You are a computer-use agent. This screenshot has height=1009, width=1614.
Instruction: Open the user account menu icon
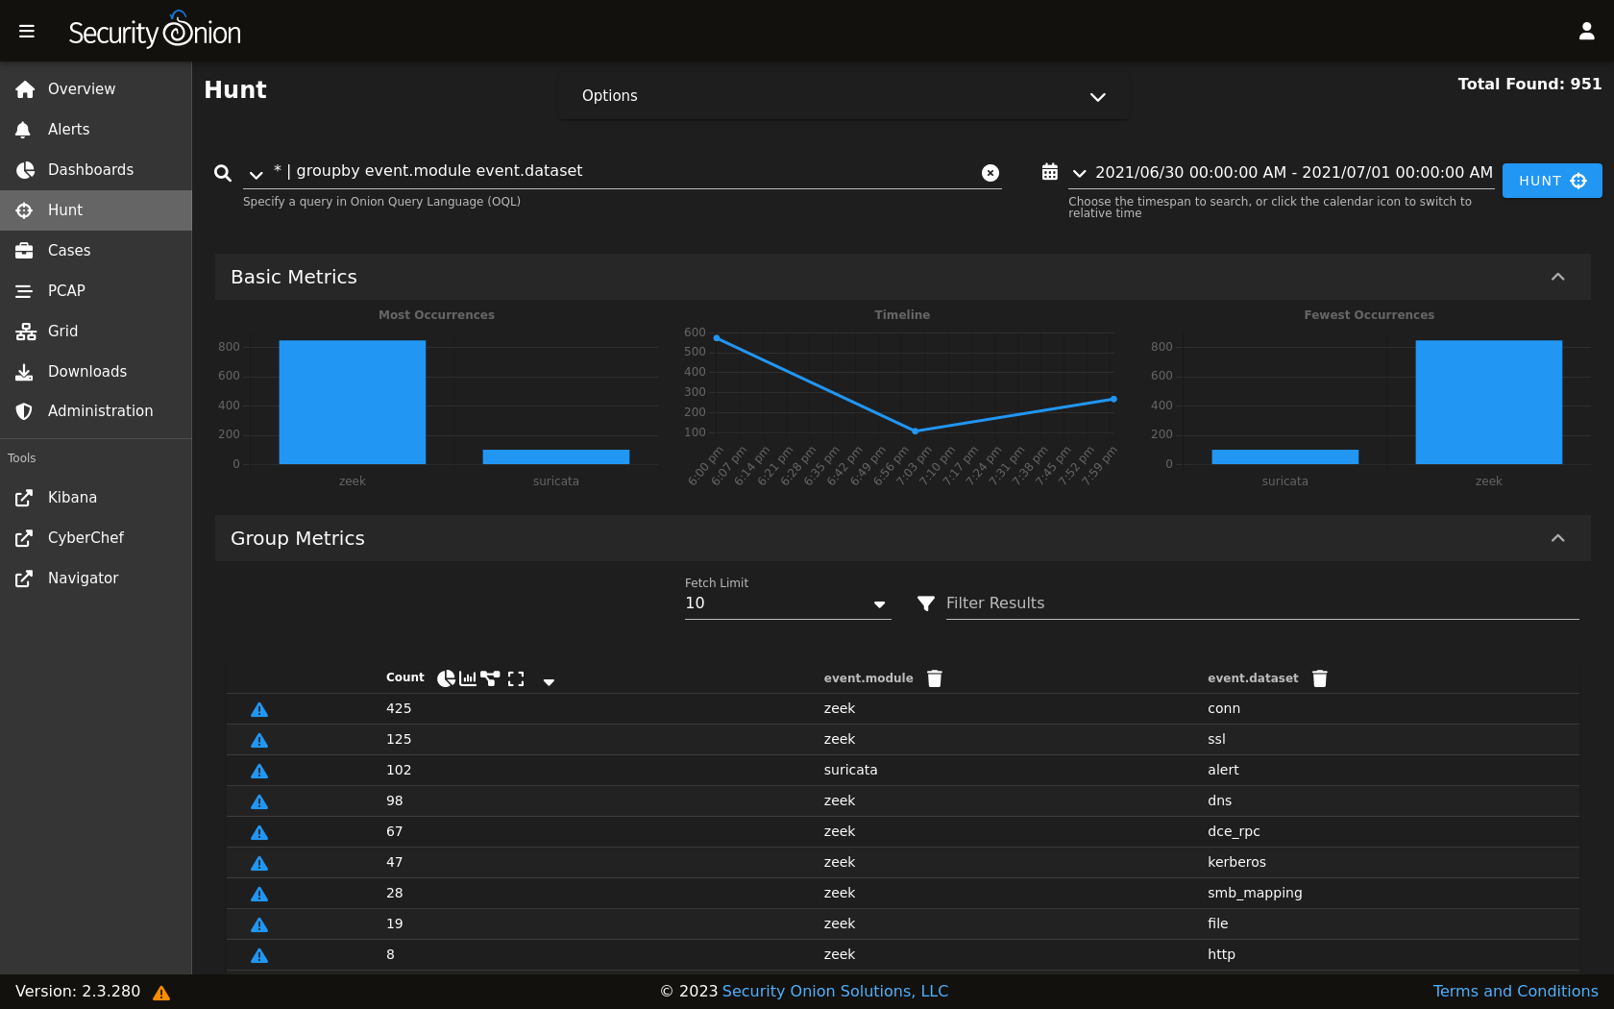tap(1586, 32)
